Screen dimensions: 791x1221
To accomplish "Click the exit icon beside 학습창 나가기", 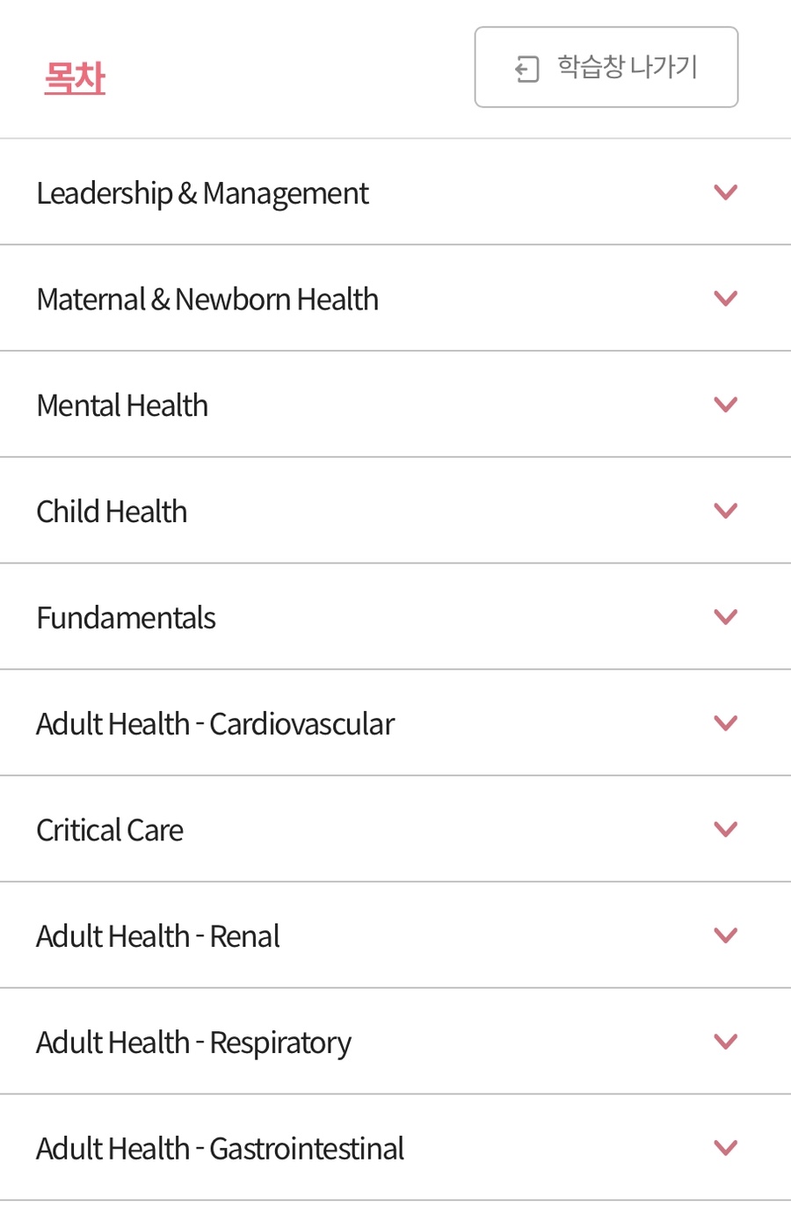I will click(526, 69).
